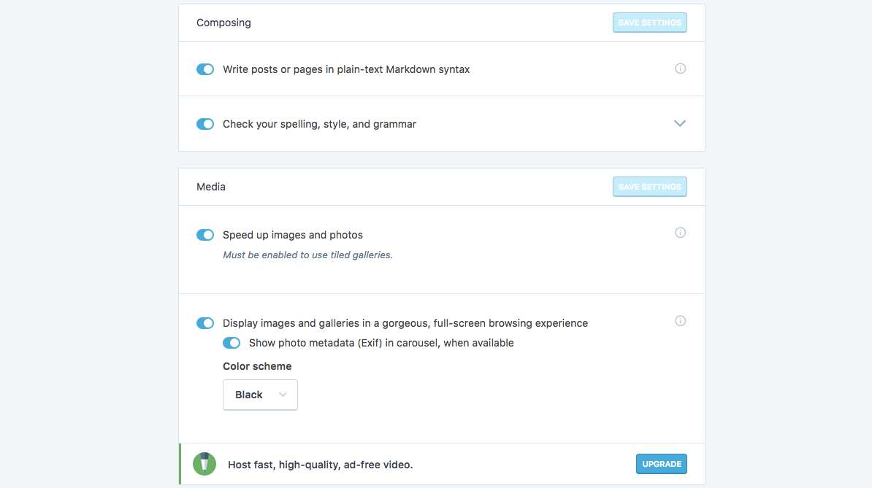Save settings in the Media section

click(x=649, y=187)
